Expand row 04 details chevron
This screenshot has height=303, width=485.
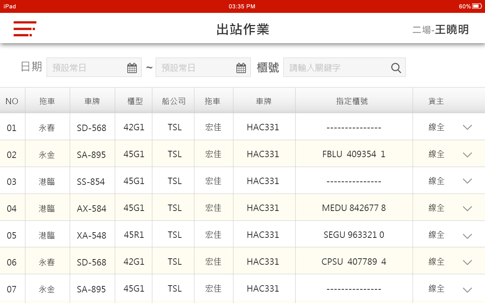pos(467,208)
